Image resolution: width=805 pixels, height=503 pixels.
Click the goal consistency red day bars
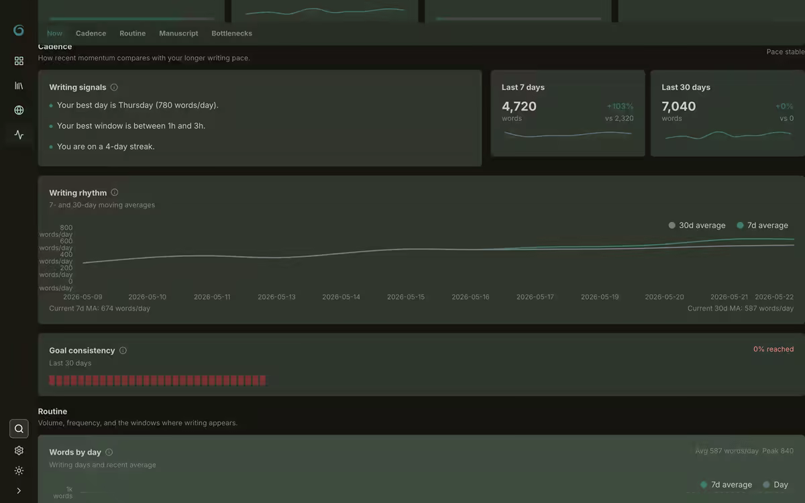[158, 380]
